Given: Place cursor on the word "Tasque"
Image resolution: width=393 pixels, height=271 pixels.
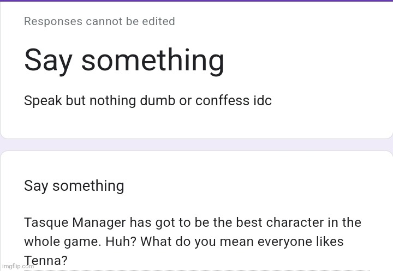Looking at the screenshot, I should tap(45, 222).
